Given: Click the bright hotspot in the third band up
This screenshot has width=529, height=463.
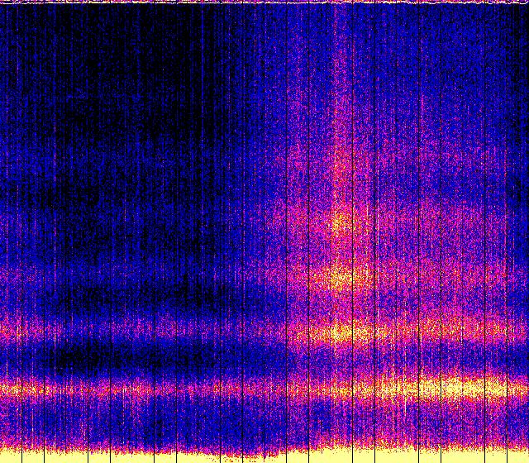Looking at the screenshot, I should coord(339,275).
